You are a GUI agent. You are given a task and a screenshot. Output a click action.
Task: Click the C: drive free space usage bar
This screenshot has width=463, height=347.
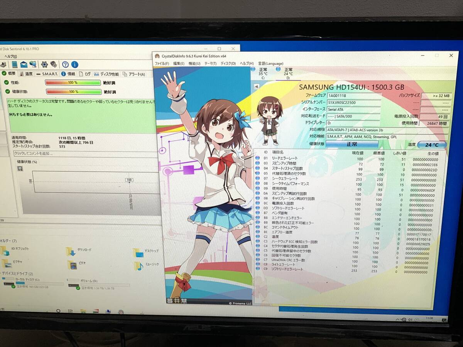coord(40,284)
